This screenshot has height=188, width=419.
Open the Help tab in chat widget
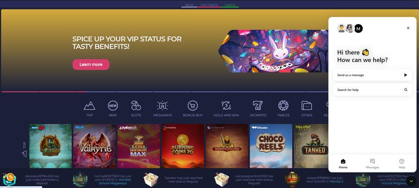point(402,164)
